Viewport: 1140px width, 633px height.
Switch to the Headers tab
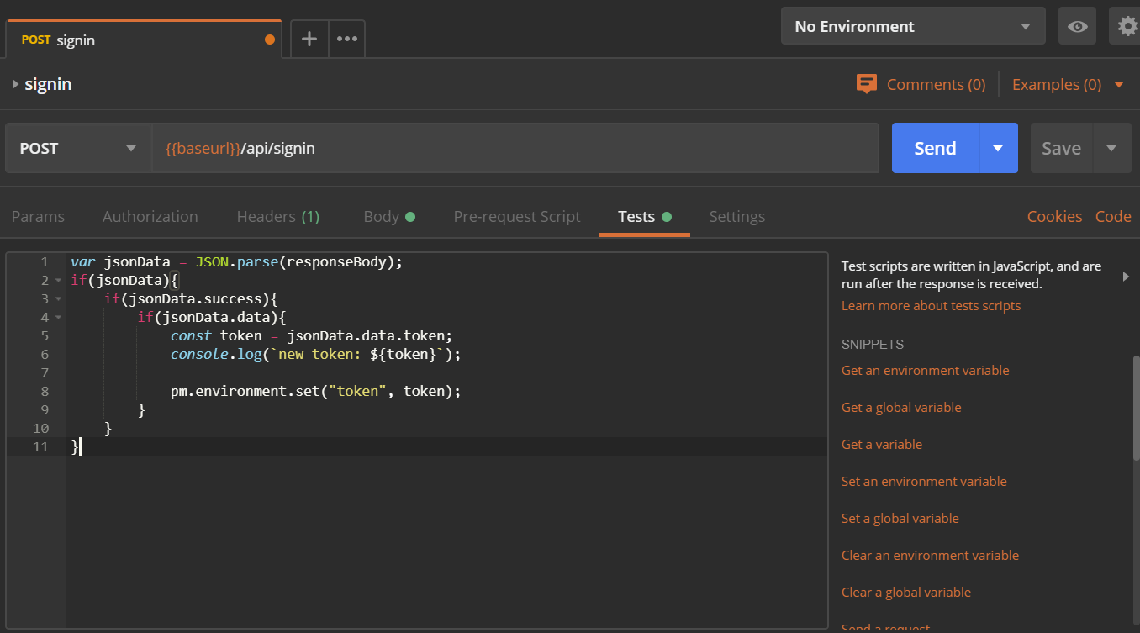click(x=277, y=216)
